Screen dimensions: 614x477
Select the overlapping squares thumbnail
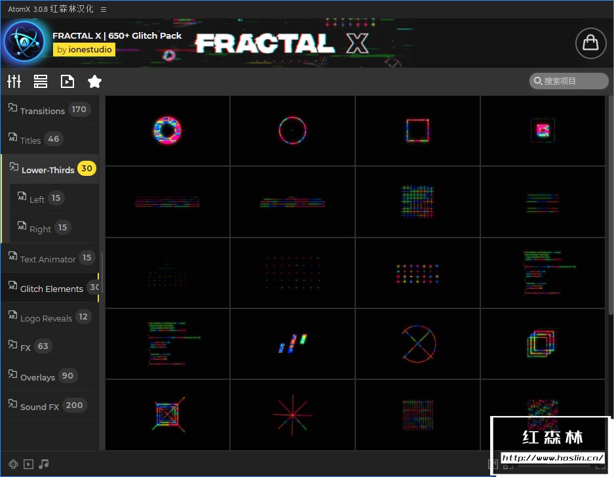point(543,344)
